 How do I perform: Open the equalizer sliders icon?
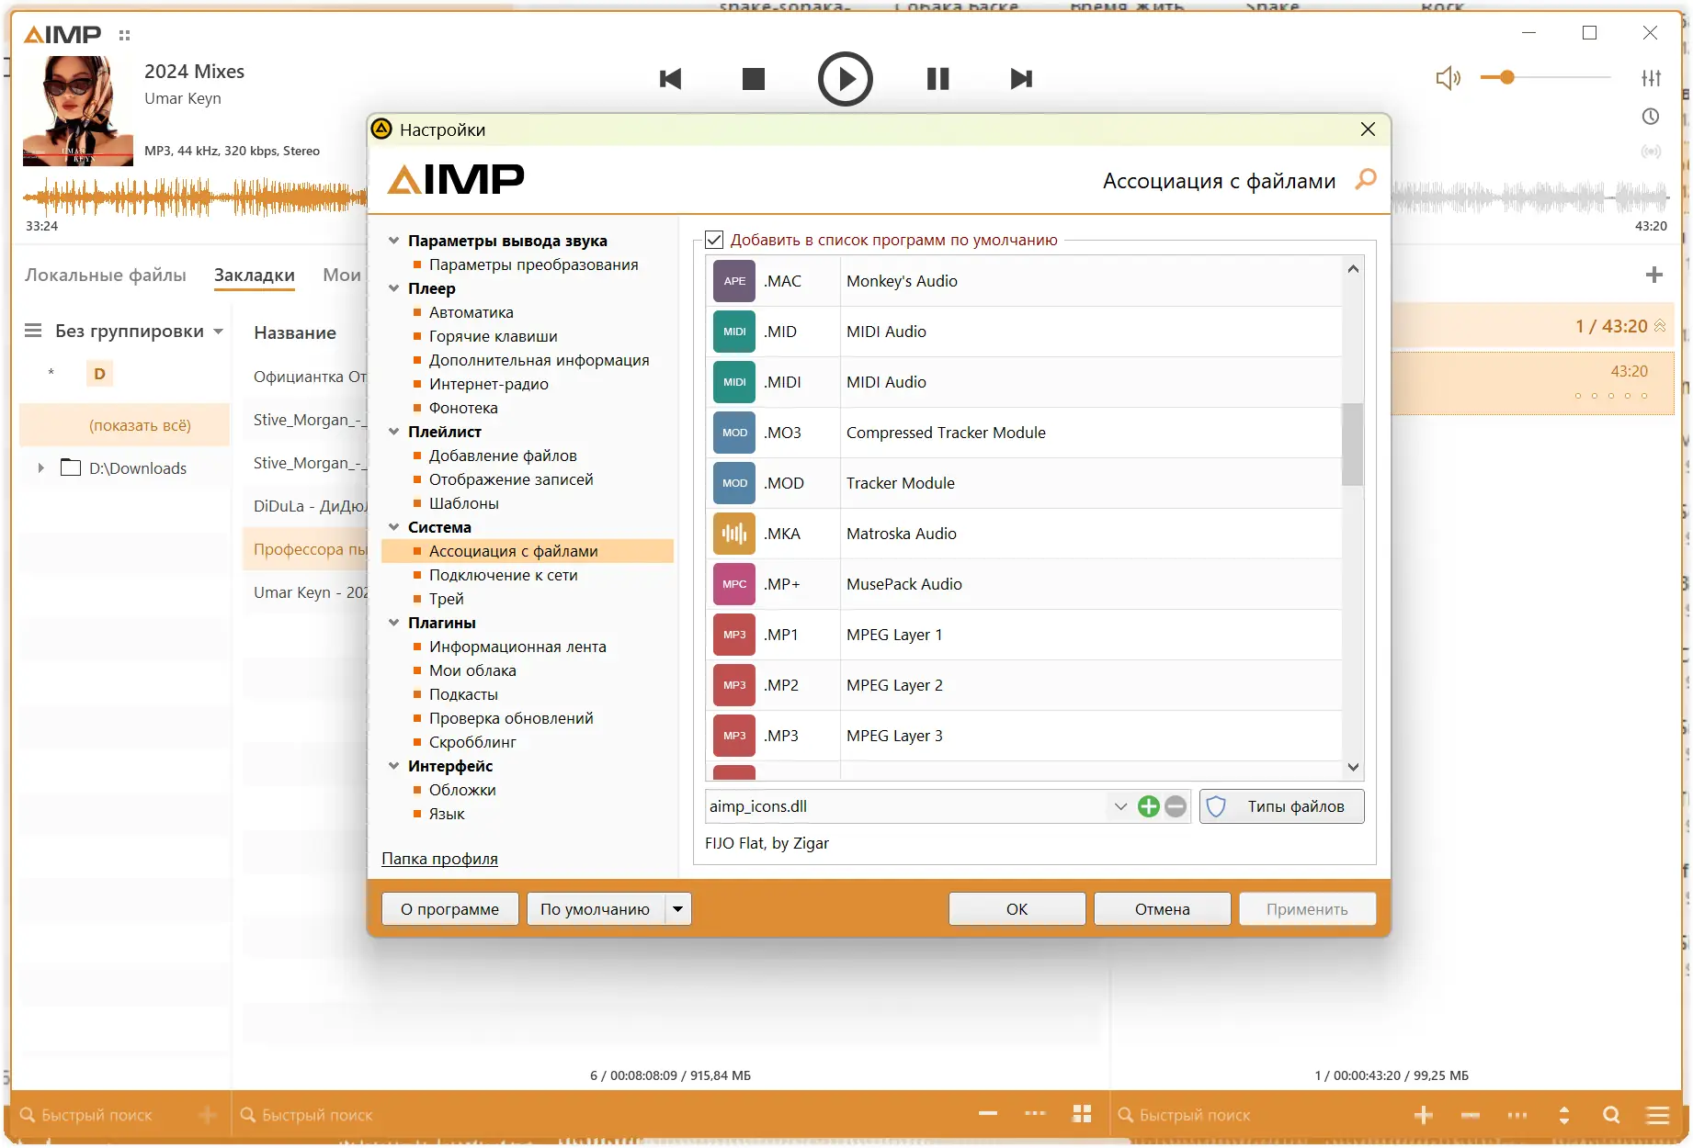pos(1652,78)
